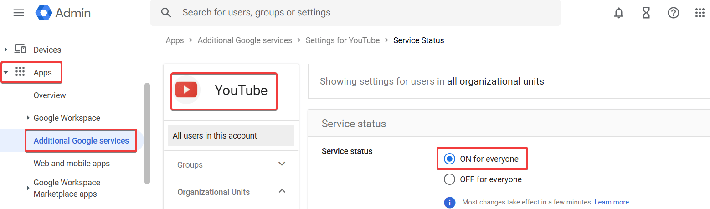
Task: Click the Organizational Units label text
Action: 214,192
